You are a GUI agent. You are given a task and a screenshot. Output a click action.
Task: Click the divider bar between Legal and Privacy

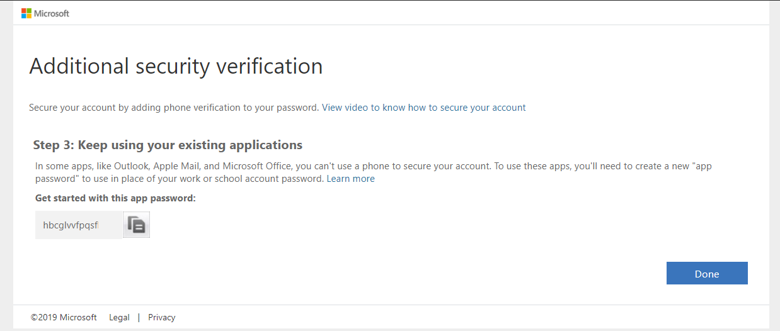pos(139,317)
